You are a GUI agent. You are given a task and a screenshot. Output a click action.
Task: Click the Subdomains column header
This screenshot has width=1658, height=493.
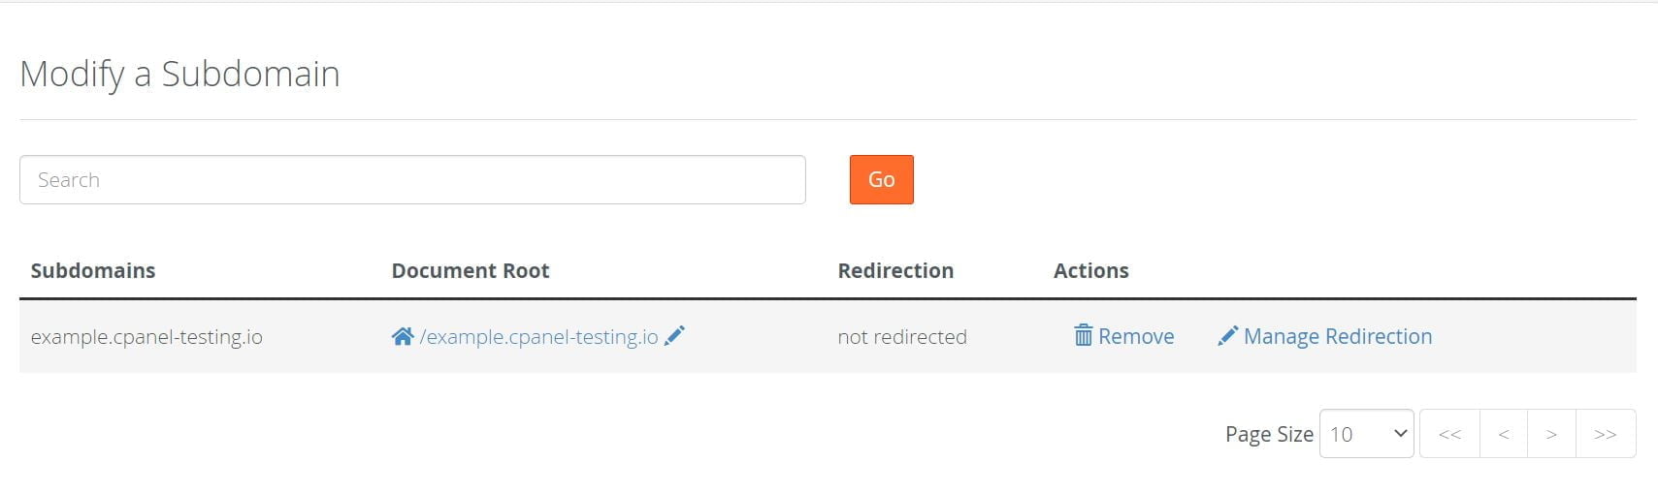click(x=93, y=271)
